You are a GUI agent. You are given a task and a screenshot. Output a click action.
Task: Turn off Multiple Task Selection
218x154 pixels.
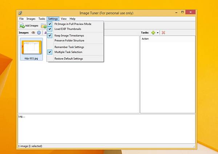76,52
